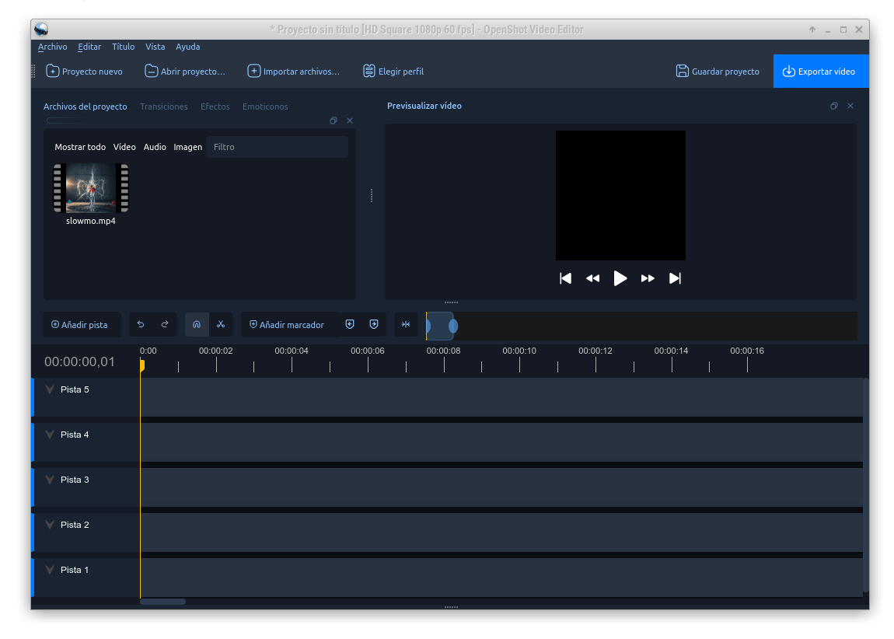Expand the Pista 5 track arrow
The width and height of the screenshot is (894, 639).
coord(50,389)
